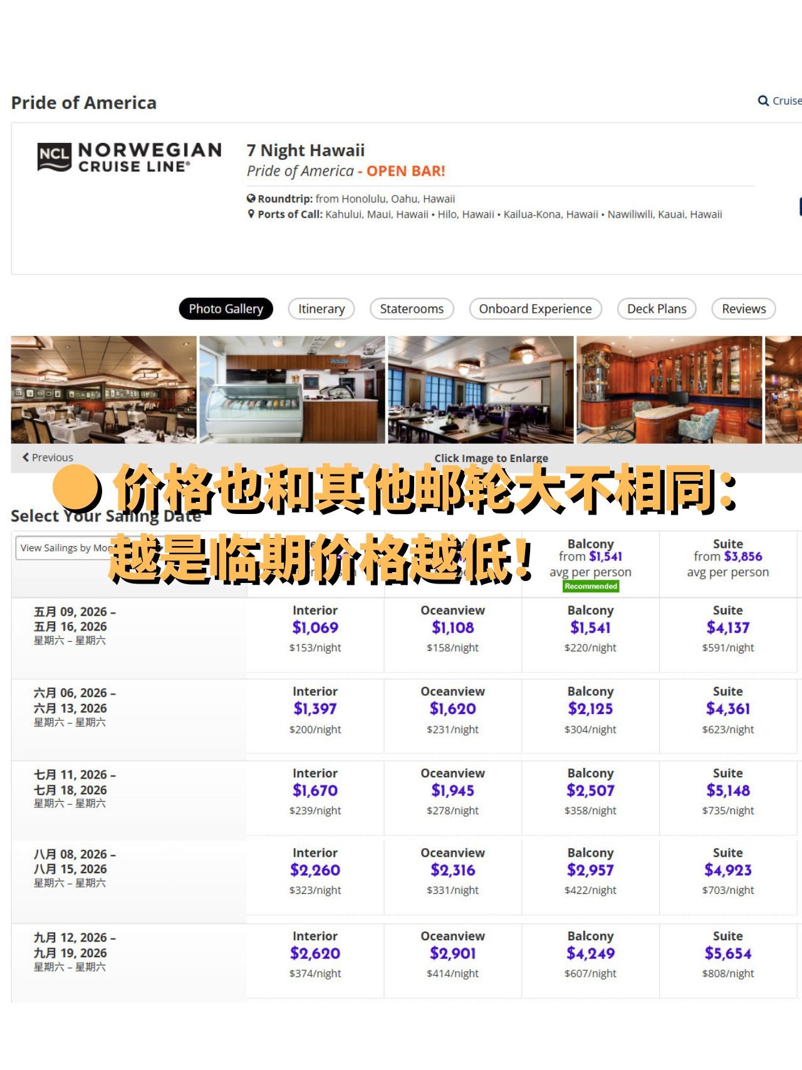Open the View Sailings by Month dropdown
802x1070 pixels.
point(91,548)
